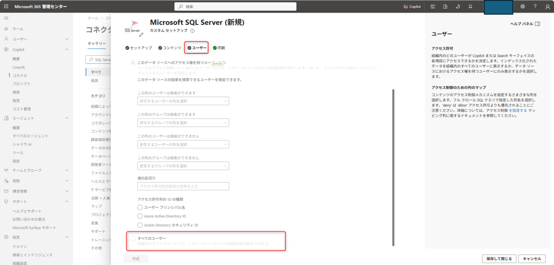The height and width of the screenshot is (265, 554).
Task: Open 許可するグループの列を選択 dropdown
Action: [183, 123]
